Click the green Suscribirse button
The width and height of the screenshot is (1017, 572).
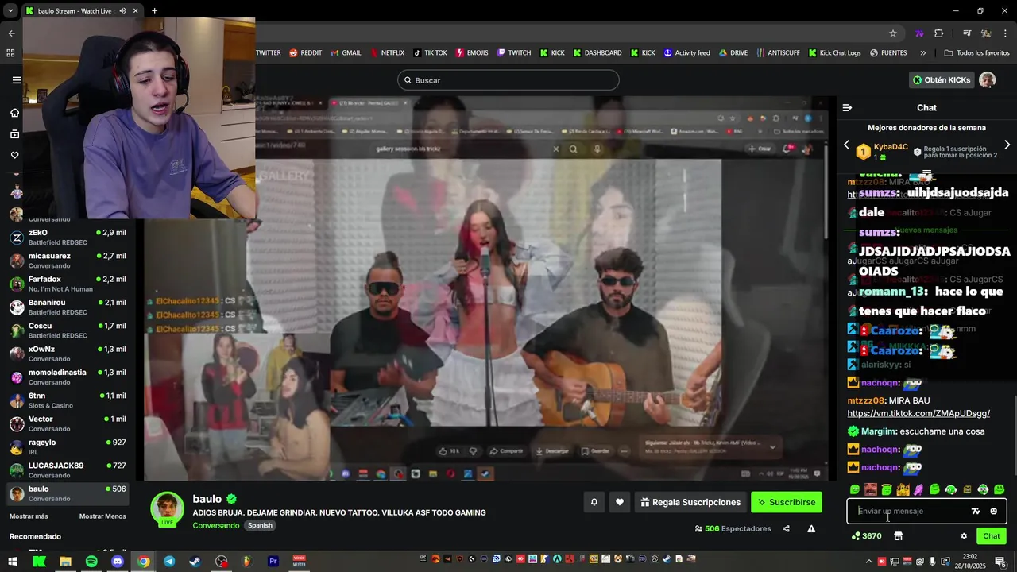[787, 502]
